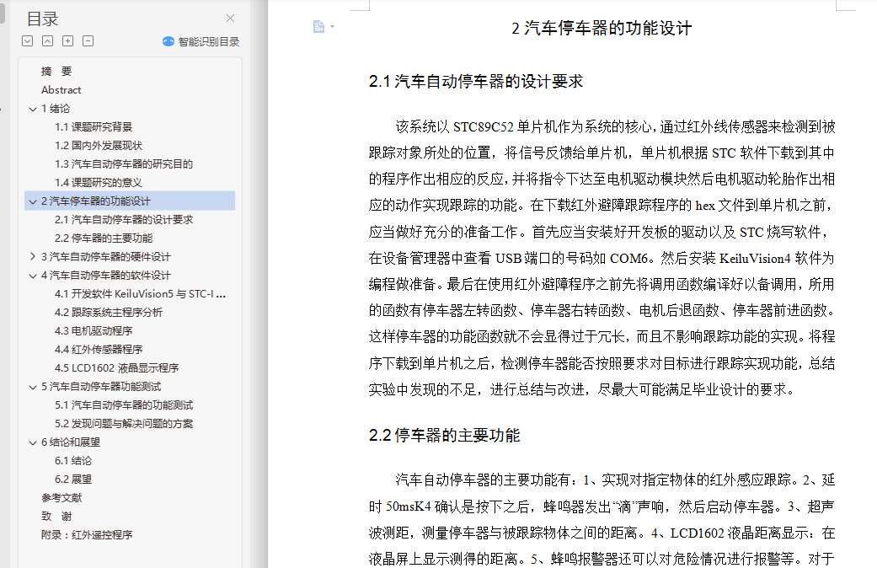This screenshot has width=877, height=568.
Task: Select 6 结论和展望 entry
Action: point(71,442)
